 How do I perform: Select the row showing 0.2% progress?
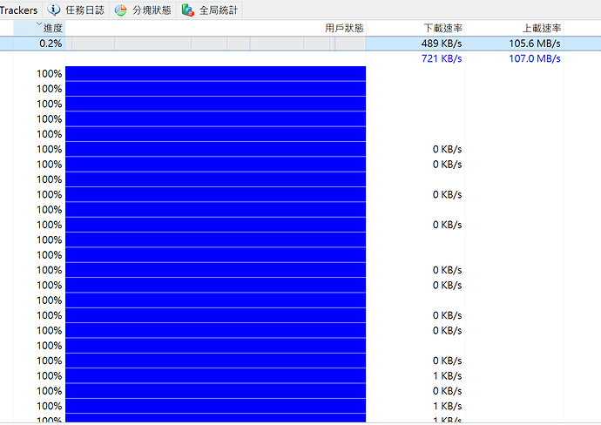[300, 44]
